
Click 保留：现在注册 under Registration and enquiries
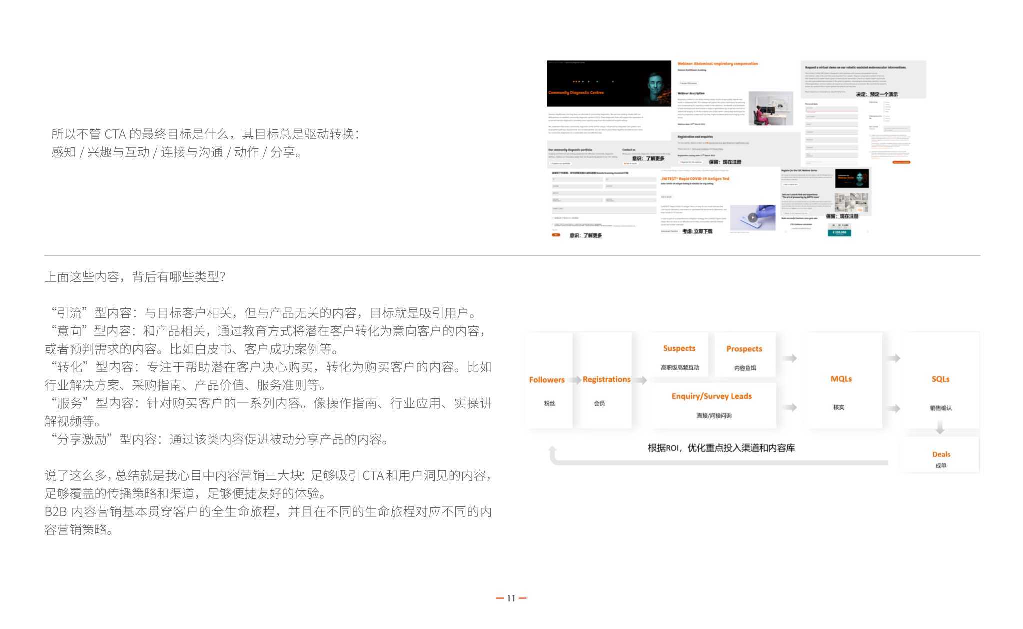[725, 162]
